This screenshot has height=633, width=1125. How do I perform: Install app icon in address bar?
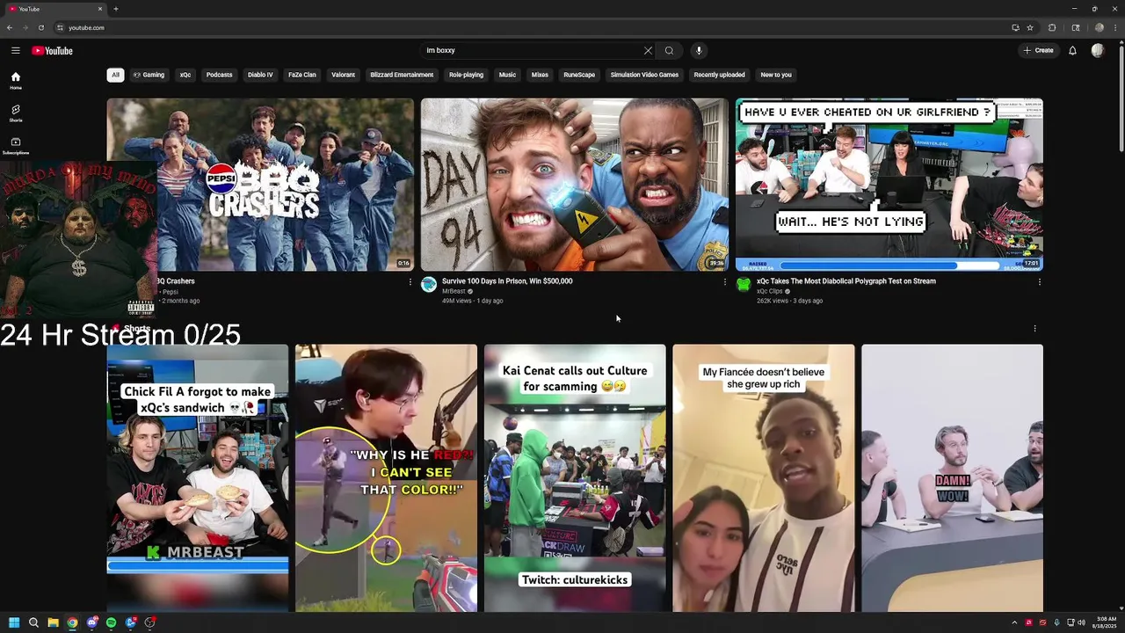pyautogui.click(x=1015, y=27)
